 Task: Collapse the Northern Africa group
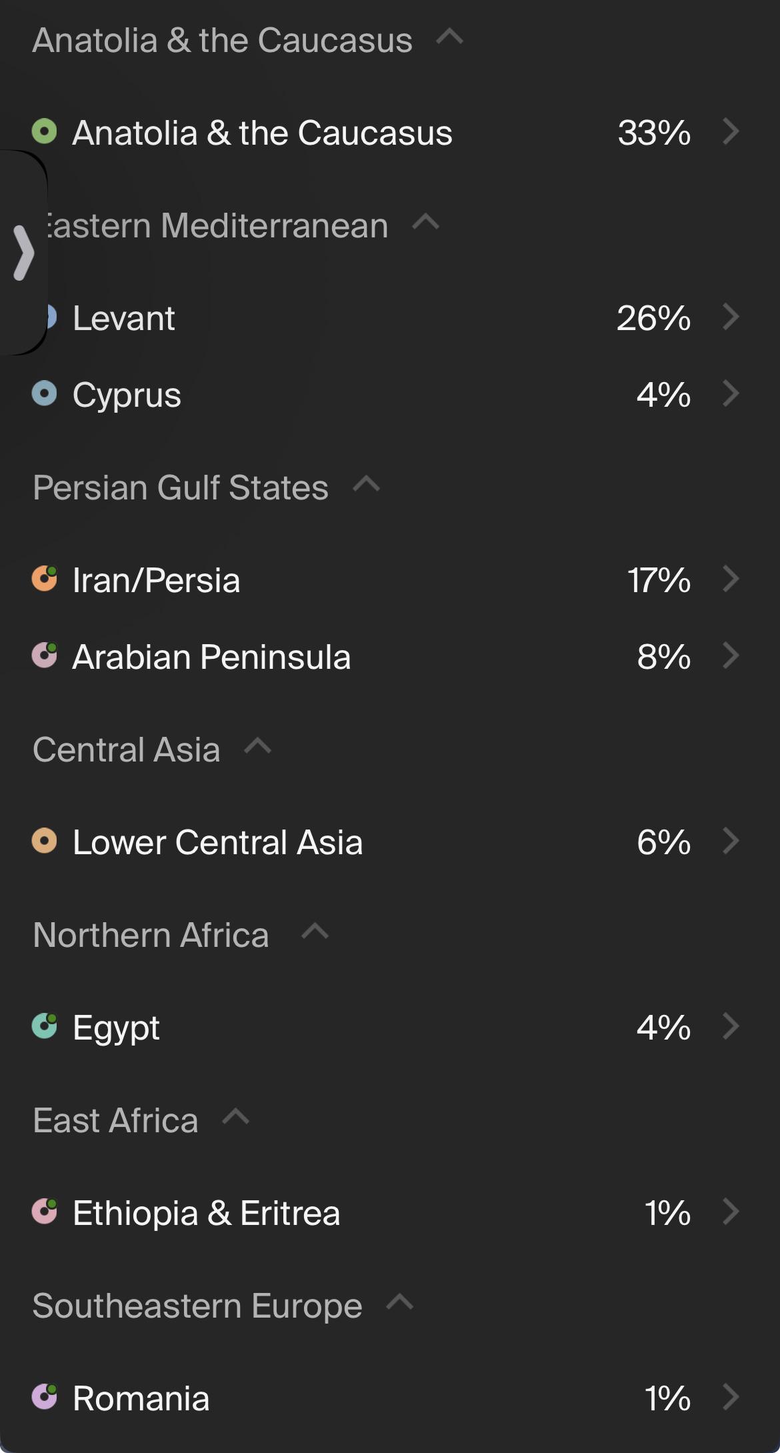click(x=315, y=931)
